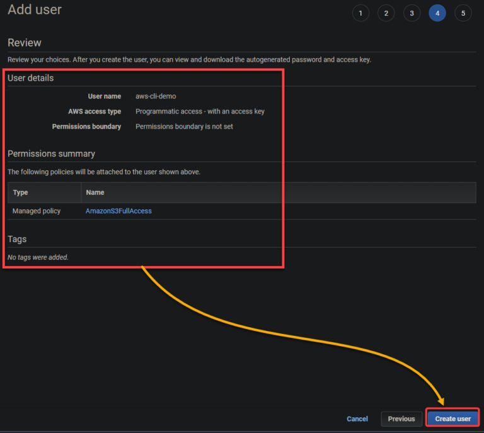
Task: Click 'Programmatic access - with an access key' text
Action: point(200,112)
